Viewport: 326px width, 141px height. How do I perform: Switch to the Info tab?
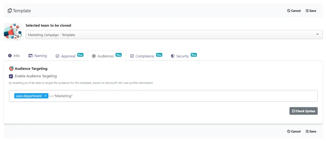point(14,56)
